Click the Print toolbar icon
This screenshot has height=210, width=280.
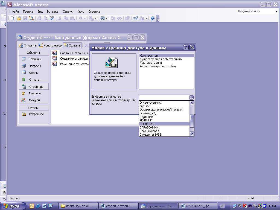[39, 18]
